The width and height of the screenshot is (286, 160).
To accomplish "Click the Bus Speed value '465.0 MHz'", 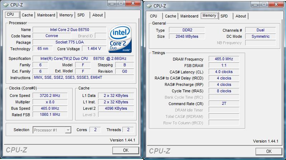I will pyautogui.click(x=50, y=108).
